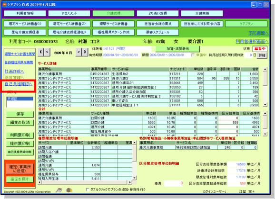Click 登録福祉用具を展開 link
The image size is (275, 199).
[19, 62]
